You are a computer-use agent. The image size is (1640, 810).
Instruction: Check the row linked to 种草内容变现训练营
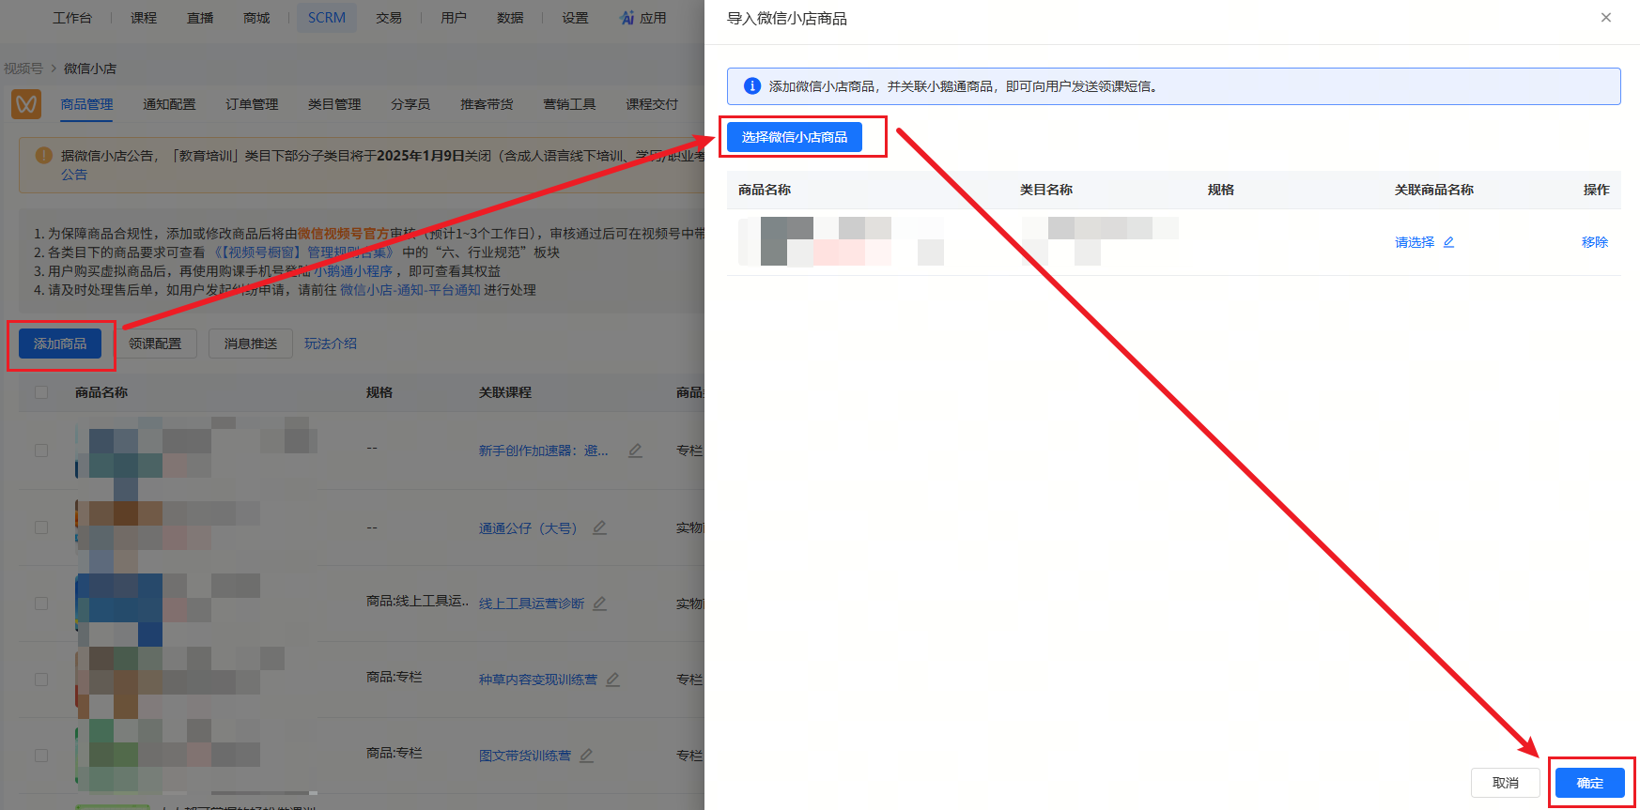41,680
